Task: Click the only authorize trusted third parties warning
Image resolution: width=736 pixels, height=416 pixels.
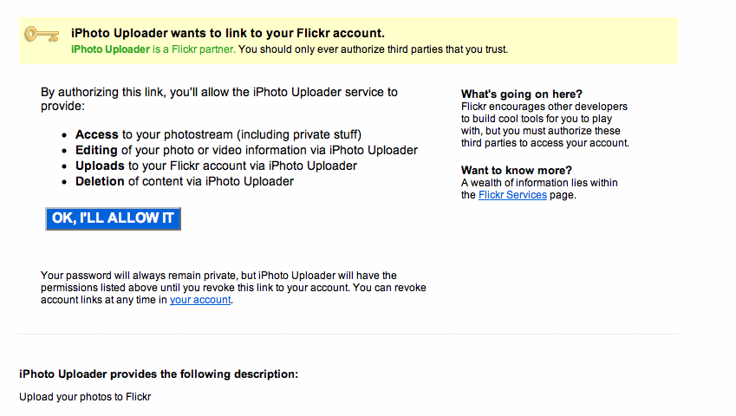Action: (373, 49)
